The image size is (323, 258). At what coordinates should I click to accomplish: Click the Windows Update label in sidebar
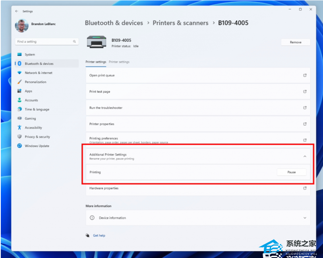pos(37,146)
